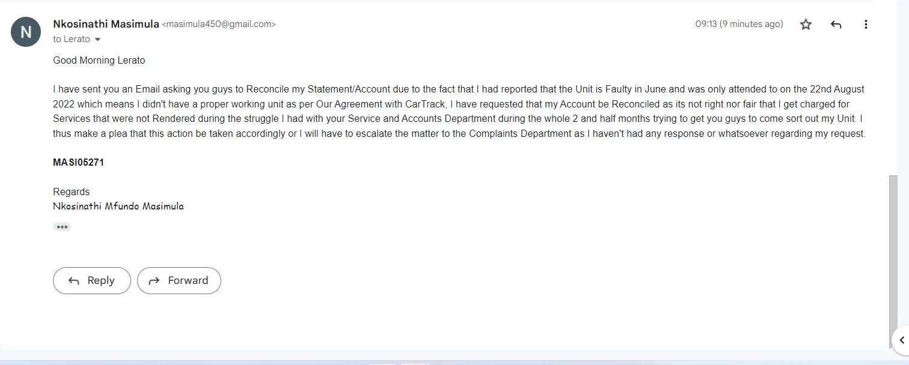The height and width of the screenshot is (365, 909).
Task: Click the sender's round N avatar
Action: [x=26, y=32]
